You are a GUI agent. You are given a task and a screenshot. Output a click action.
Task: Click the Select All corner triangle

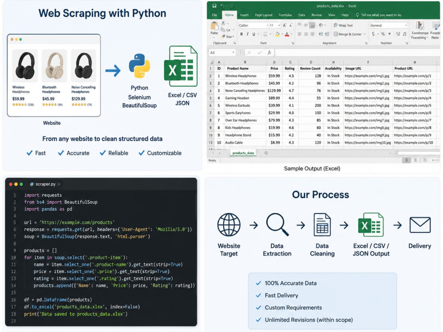coord(212,62)
